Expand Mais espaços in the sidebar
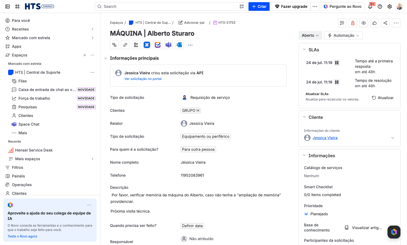The height and width of the screenshot is (245, 407). pos(92,159)
